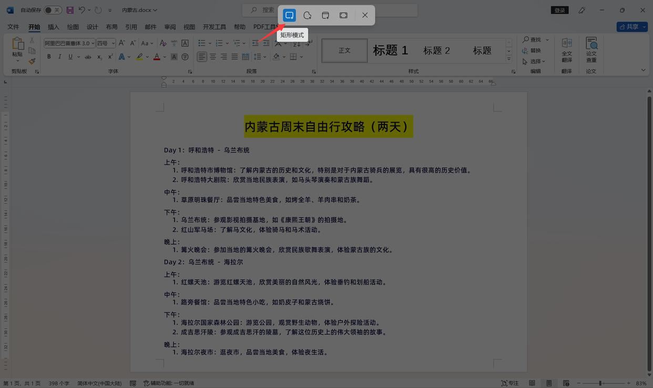Adjust the zoom slider in status bar
Viewport: 653px width, 388px height.
coord(600,383)
